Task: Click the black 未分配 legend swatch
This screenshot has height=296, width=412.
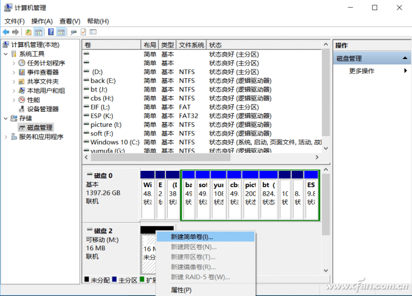Action: click(x=87, y=279)
